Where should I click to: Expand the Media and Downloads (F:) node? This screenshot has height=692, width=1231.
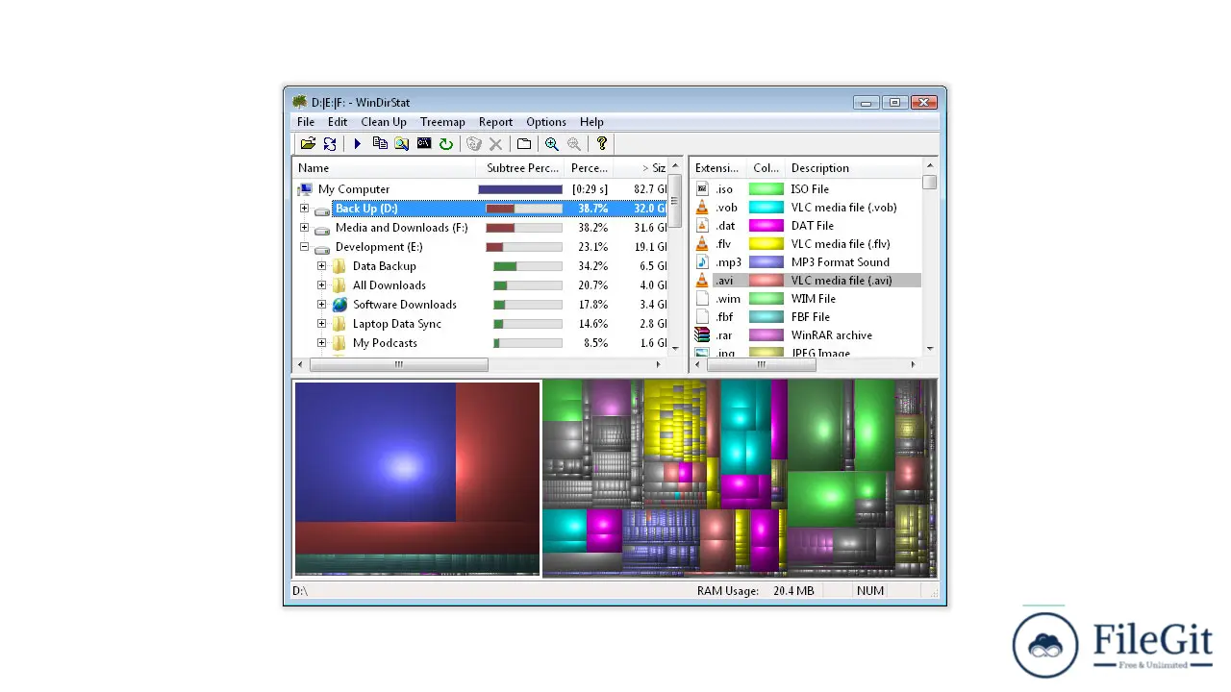304,228
